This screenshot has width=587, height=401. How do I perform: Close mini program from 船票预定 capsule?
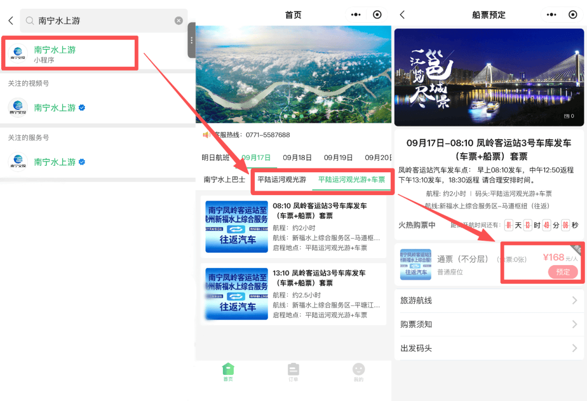[x=573, y=15]
